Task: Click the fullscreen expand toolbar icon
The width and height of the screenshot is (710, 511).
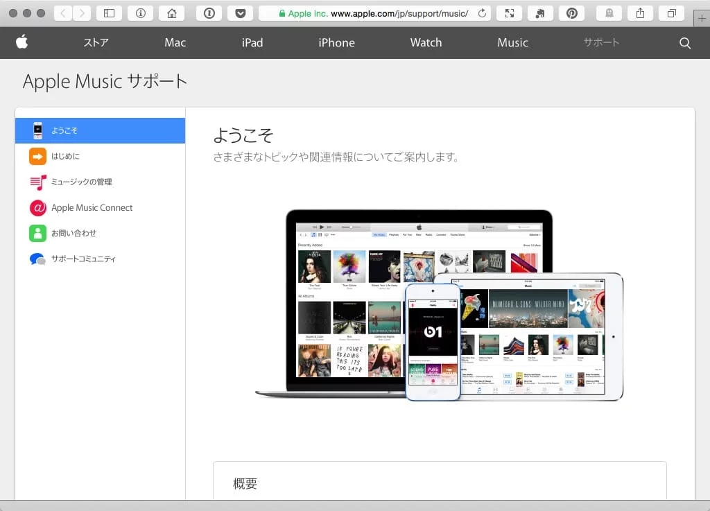Action: [510, 13]
